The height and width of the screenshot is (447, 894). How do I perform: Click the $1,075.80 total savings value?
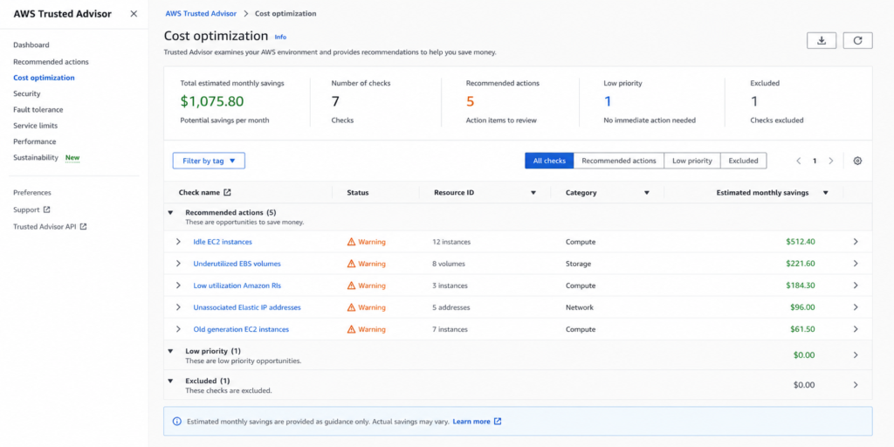pos(212,101)
